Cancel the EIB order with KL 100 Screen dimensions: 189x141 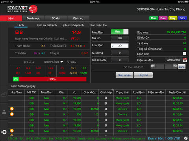[12, 114]
